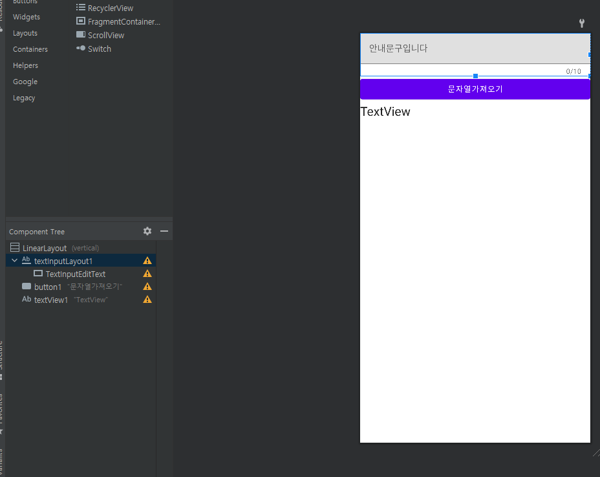Click warning icon for button1
The height and width of the screenshot is (477, 600).
click(x=147, y=287)
